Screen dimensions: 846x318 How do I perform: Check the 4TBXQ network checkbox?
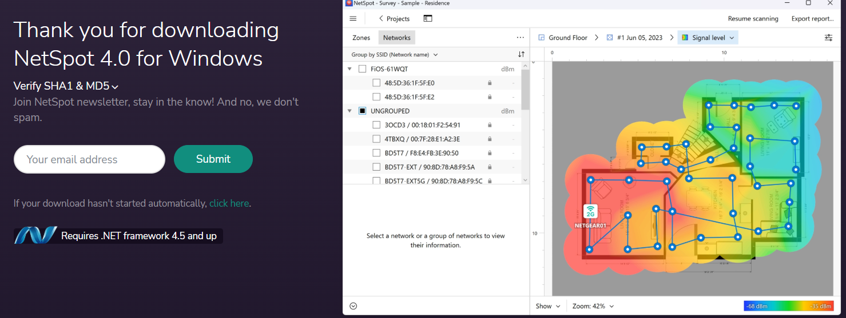click(x=376, y=139)
